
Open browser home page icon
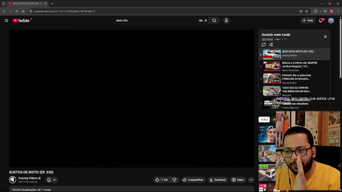click(23, 11)
